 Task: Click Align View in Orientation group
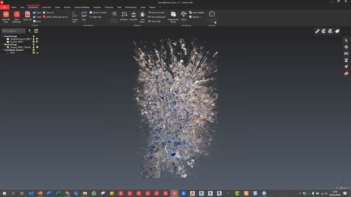point(95,17)
